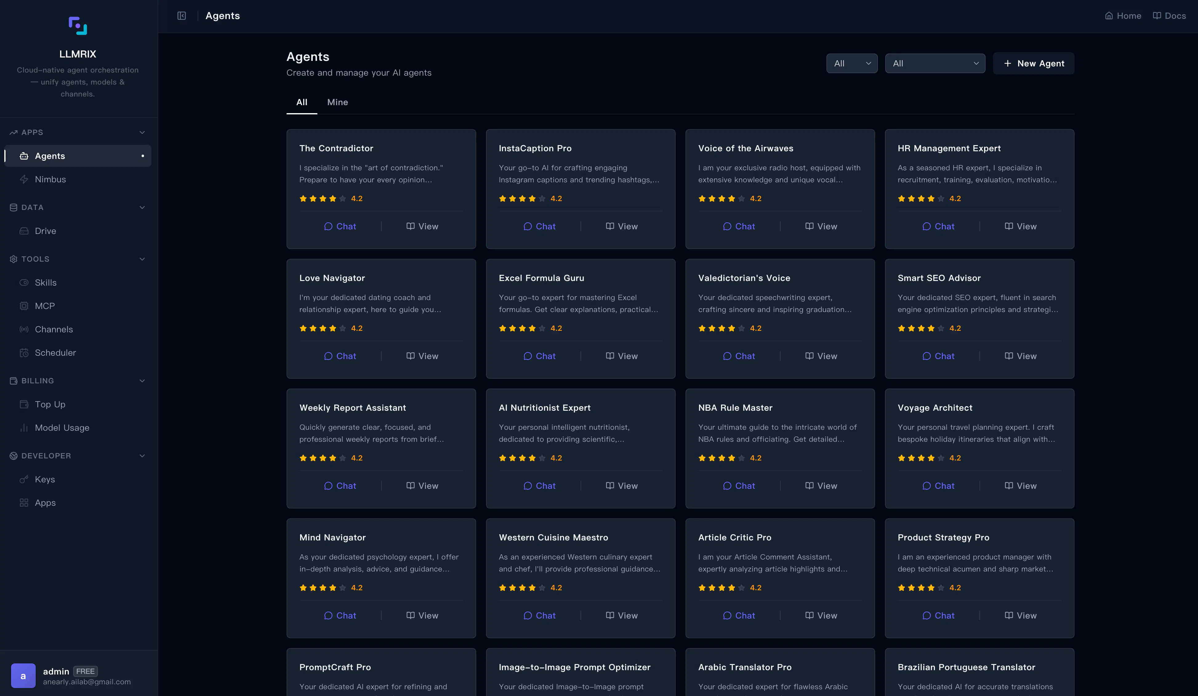
Task: Chat with NBA Rule Master
Action: [739, 486]
